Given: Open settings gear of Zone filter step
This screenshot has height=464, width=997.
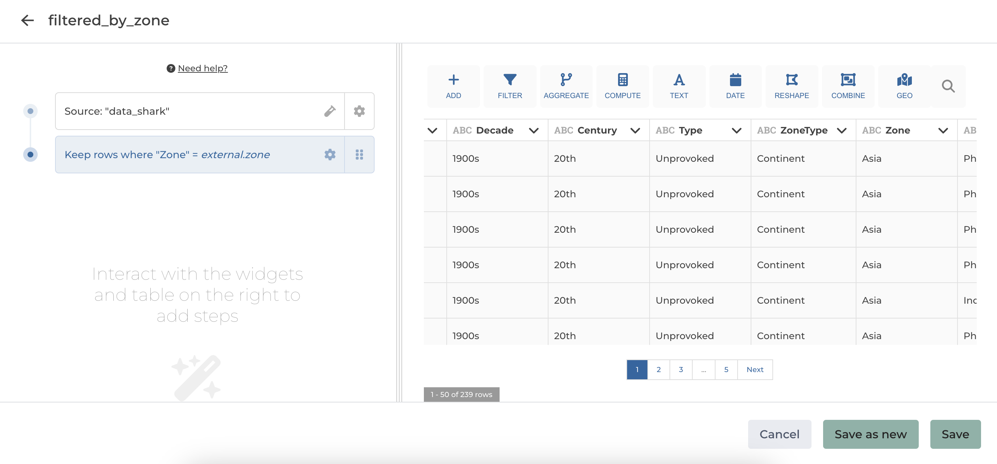Looking at the screenshot, I should pyautogui.click(x=330, y=155).
